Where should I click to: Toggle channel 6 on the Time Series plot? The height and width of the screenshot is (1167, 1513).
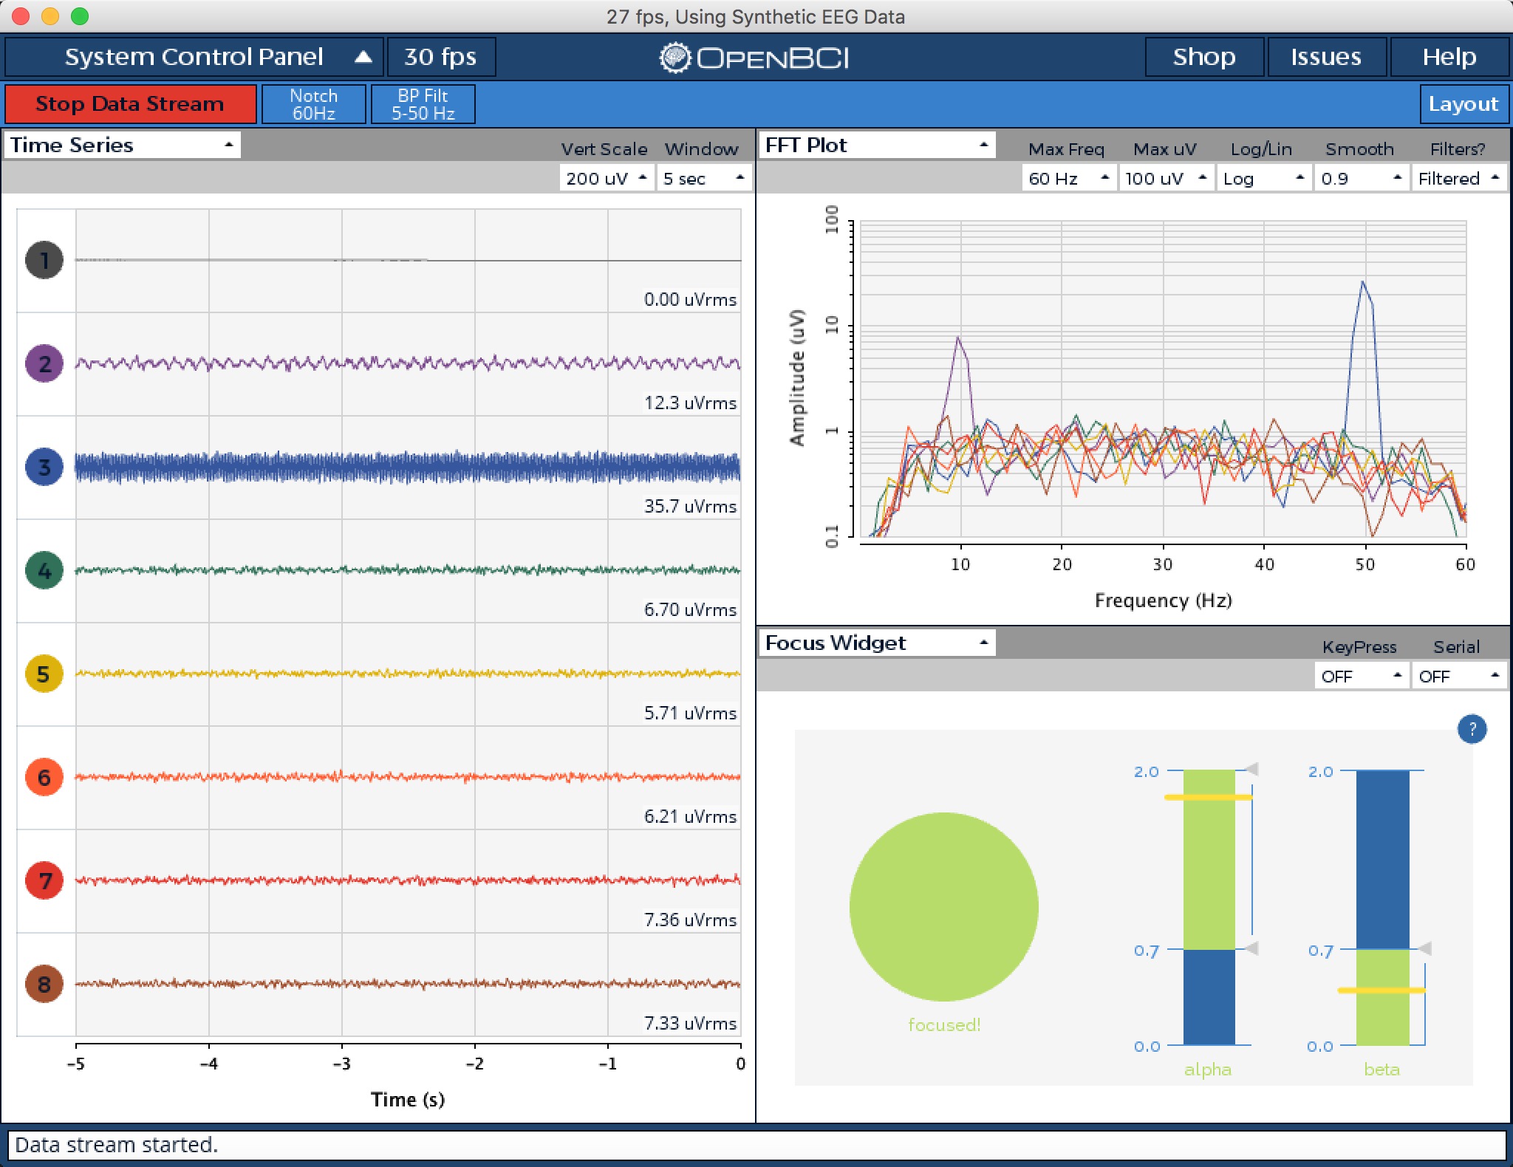point(44,777)
